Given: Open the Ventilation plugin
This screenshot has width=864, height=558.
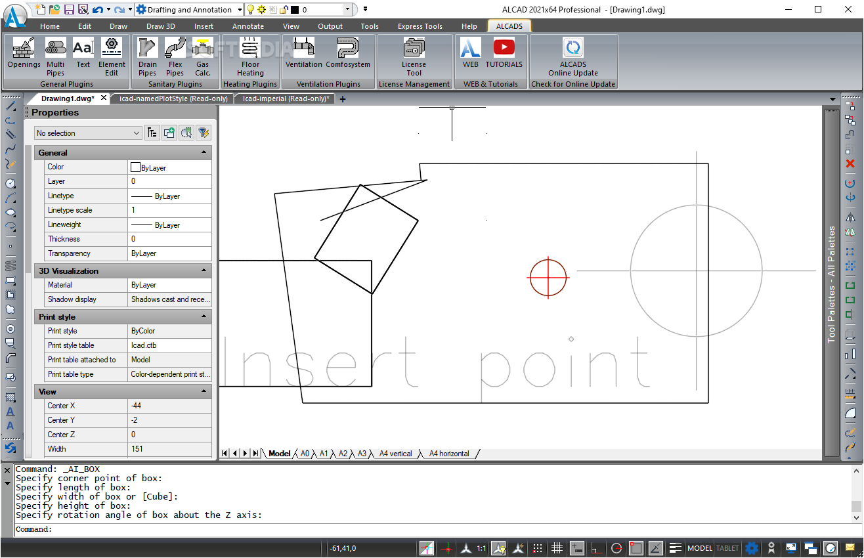Looking at the screenshot, I should [x=303, y=53].
